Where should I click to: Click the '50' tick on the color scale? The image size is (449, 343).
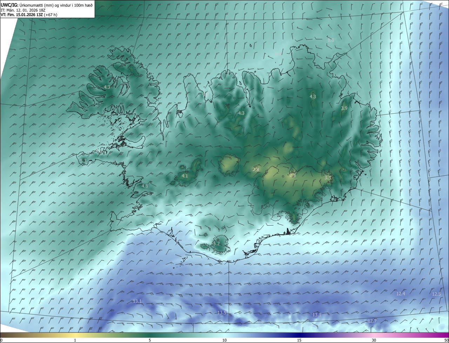click(x=446, y=340)
